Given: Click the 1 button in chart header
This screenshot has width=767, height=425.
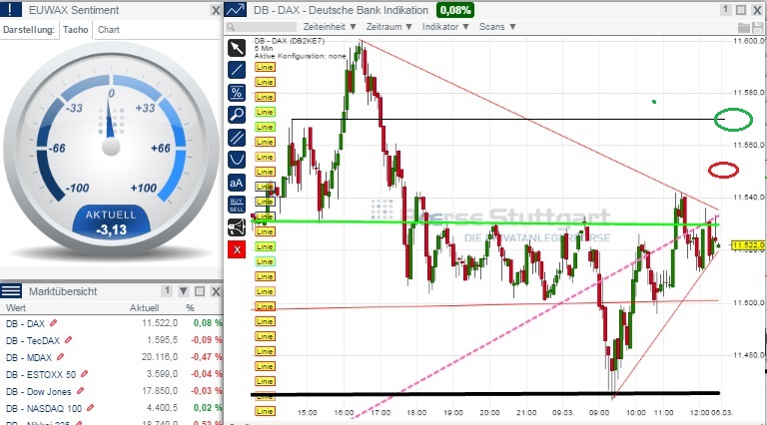Looking at the screenshot, I should [726, 10].
